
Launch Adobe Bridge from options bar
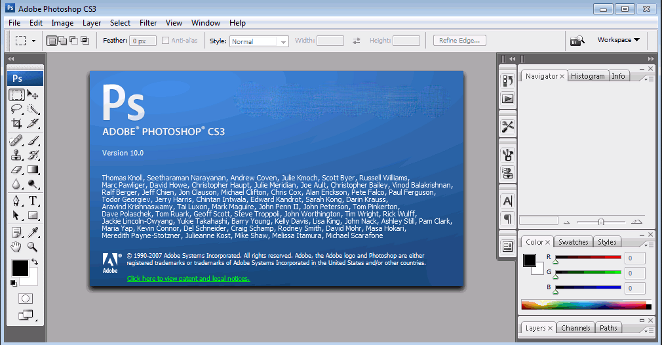577,41
